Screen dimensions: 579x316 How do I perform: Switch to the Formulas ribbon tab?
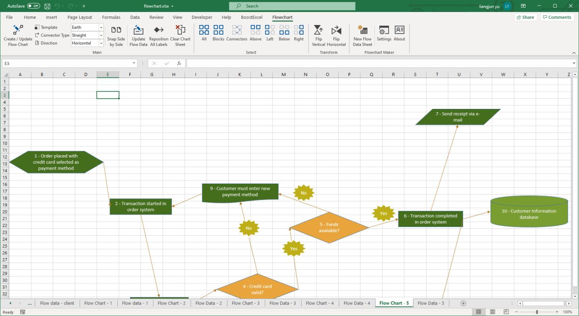pos(111,17)
